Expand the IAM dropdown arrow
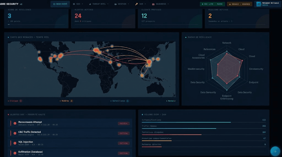 tap(145, 4)
